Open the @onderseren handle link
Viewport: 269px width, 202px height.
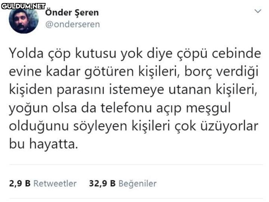(x=72, y=24)
